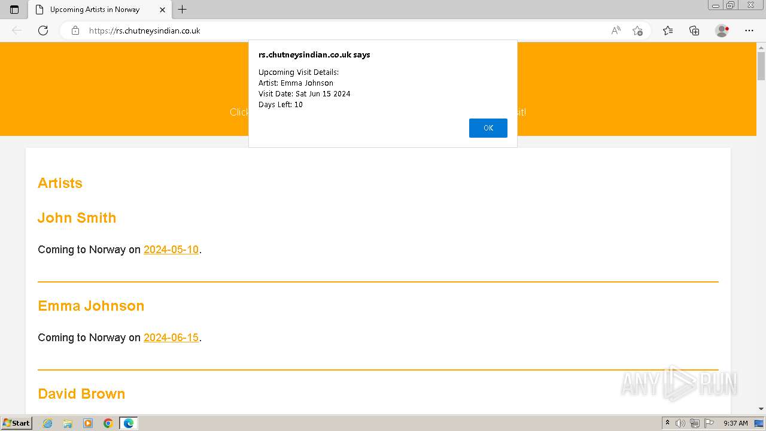
Task: Open Read aloud icon in address bar
Action: pos(616,31)
